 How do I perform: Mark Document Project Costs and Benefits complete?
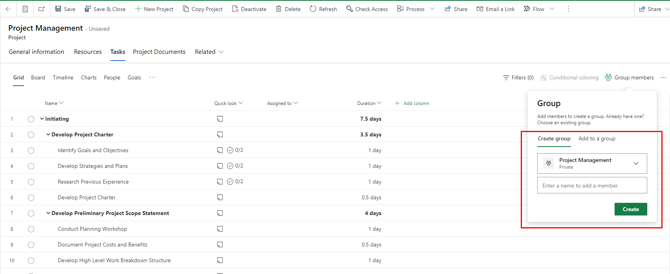pyautogui.click(x=31, y=245)
